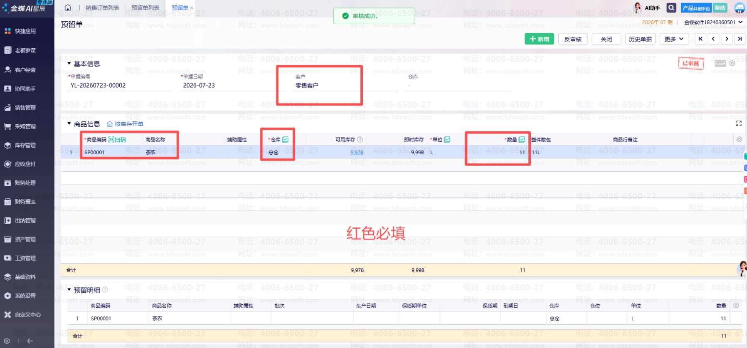
Task: Click the 扫码 scan barcode icon
Action: coord(117,140)
